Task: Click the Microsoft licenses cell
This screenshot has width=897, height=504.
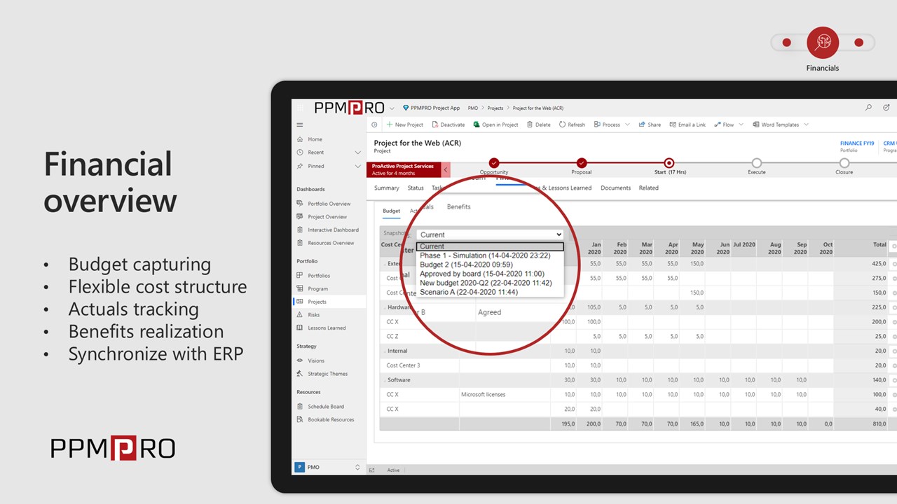Action: coord(505,395)
